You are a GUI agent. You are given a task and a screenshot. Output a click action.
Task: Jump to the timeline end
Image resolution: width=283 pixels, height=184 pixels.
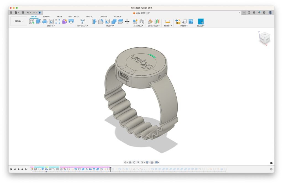coord(26,169)
